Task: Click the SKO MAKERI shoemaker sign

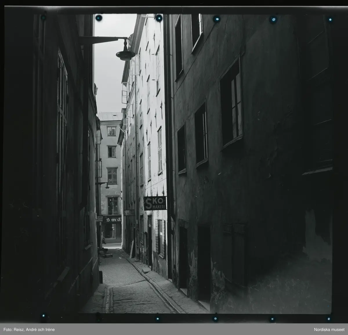Action: (155, 203)
